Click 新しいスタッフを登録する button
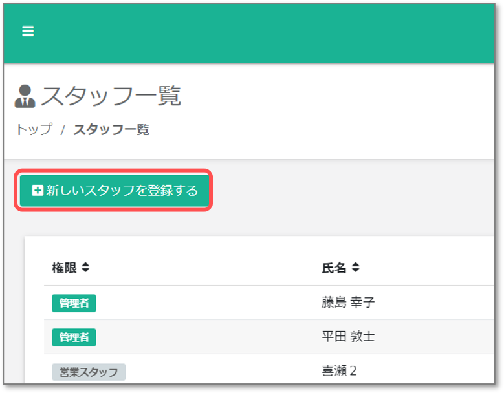This screenshot has height=393, width=504. point(114,190)
